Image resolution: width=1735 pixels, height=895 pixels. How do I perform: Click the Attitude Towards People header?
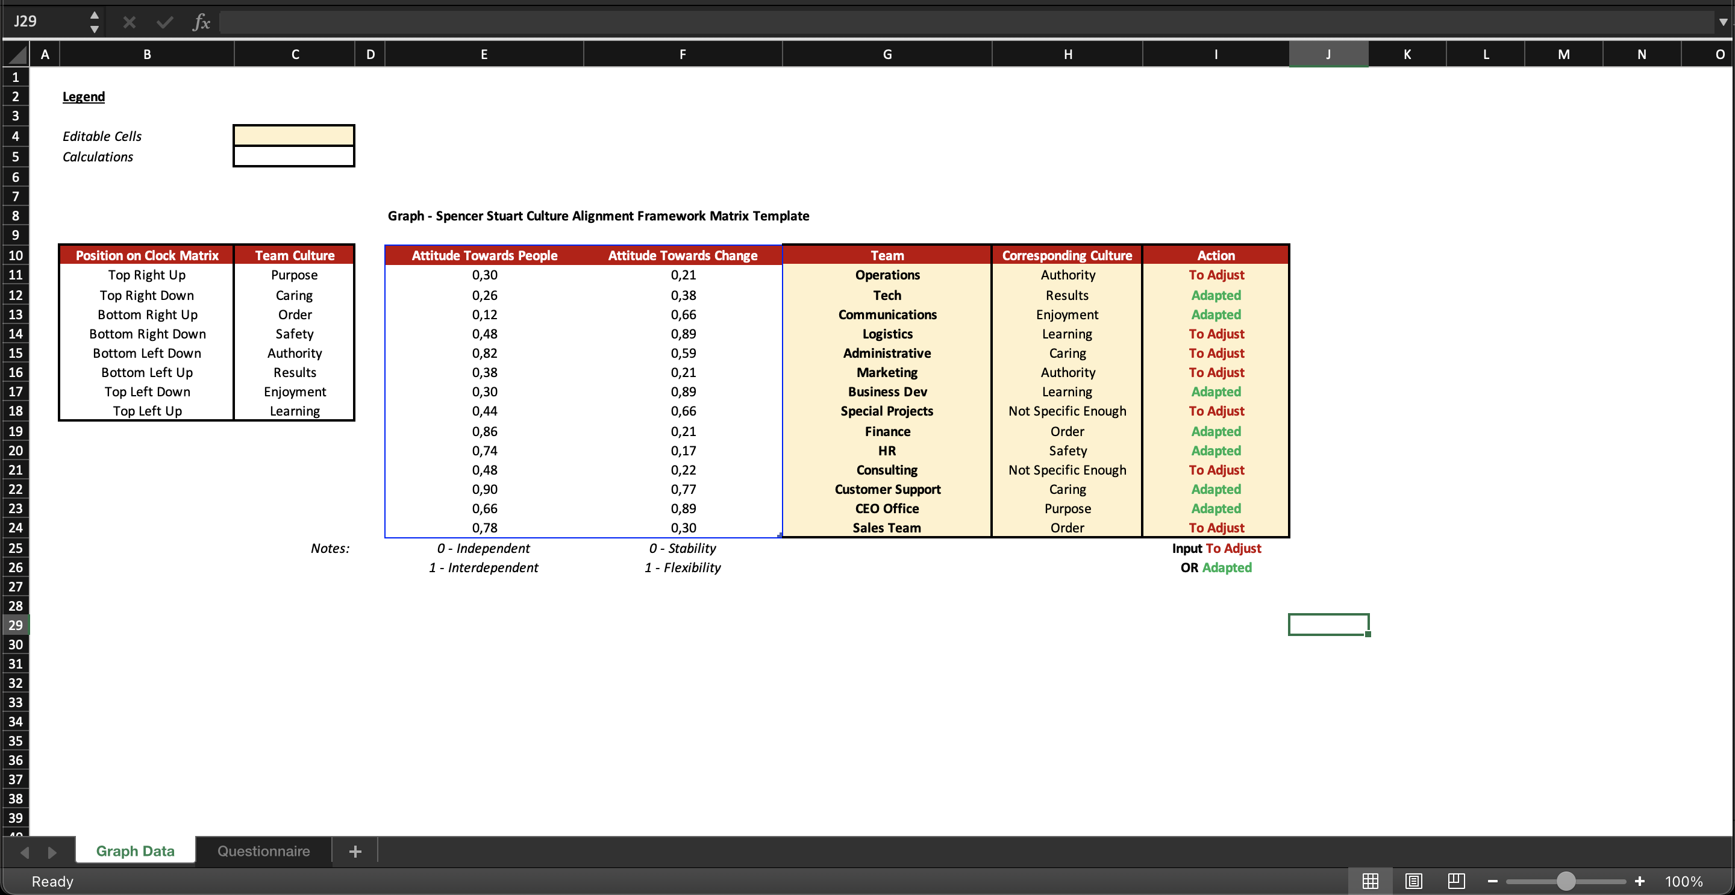pyautogui.click(x=484, y=255)
